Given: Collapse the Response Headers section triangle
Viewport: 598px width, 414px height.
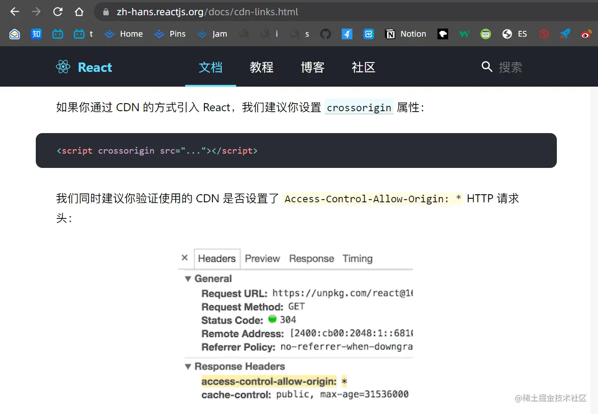Looking at the screenshot, I should (x=188, y=367).
